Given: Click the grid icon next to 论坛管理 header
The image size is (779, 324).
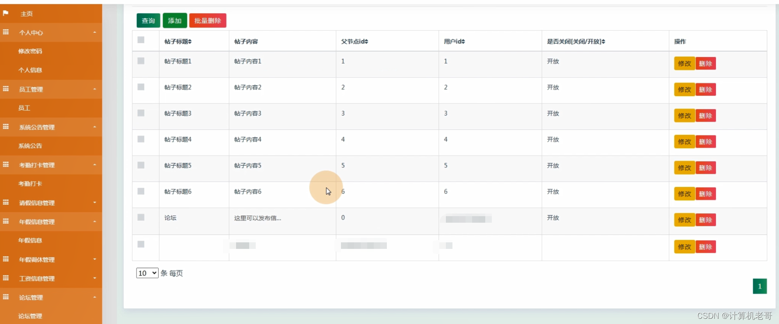Looking at the screenshot, I should click(6, 297).
